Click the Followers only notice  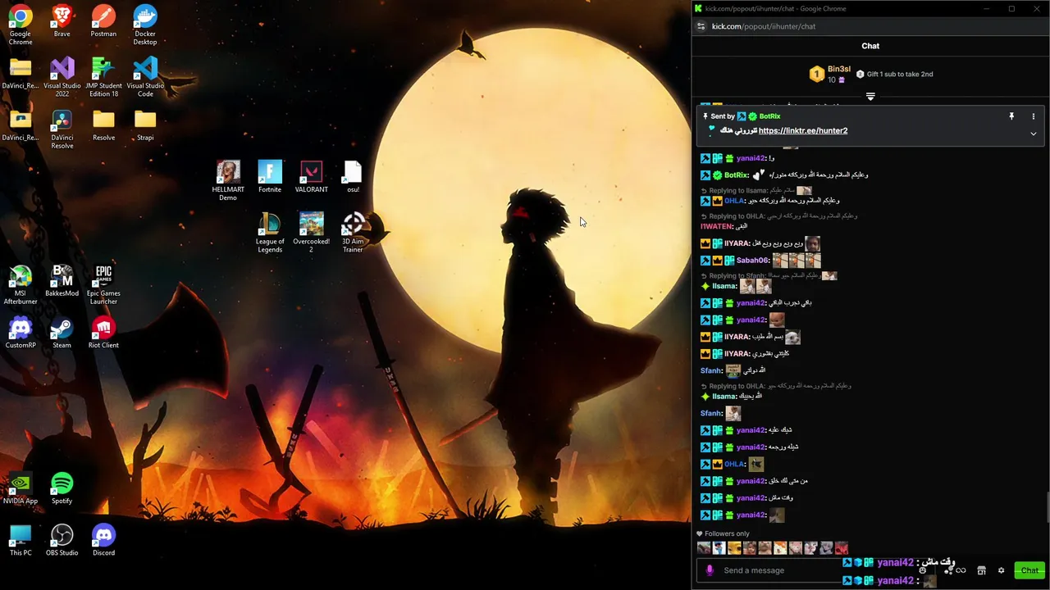tap(723, 533)
